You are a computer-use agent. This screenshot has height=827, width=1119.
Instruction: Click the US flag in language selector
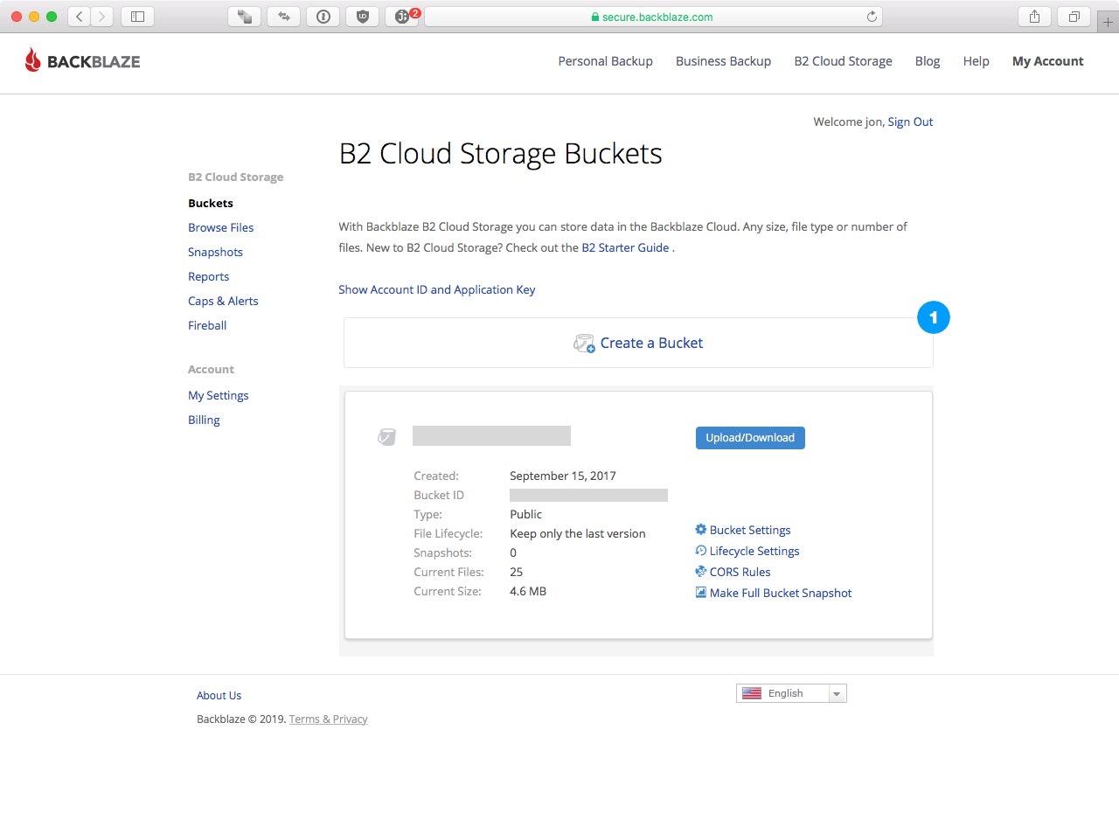752,693
